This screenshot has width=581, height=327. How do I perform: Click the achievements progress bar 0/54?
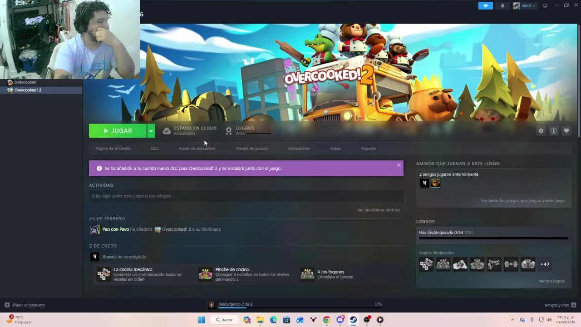[493, 238]
